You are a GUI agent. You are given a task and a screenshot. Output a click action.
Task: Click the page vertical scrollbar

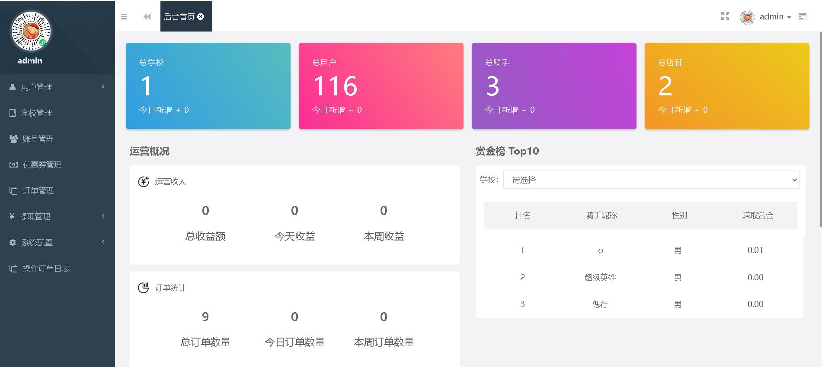pos(820,130)
